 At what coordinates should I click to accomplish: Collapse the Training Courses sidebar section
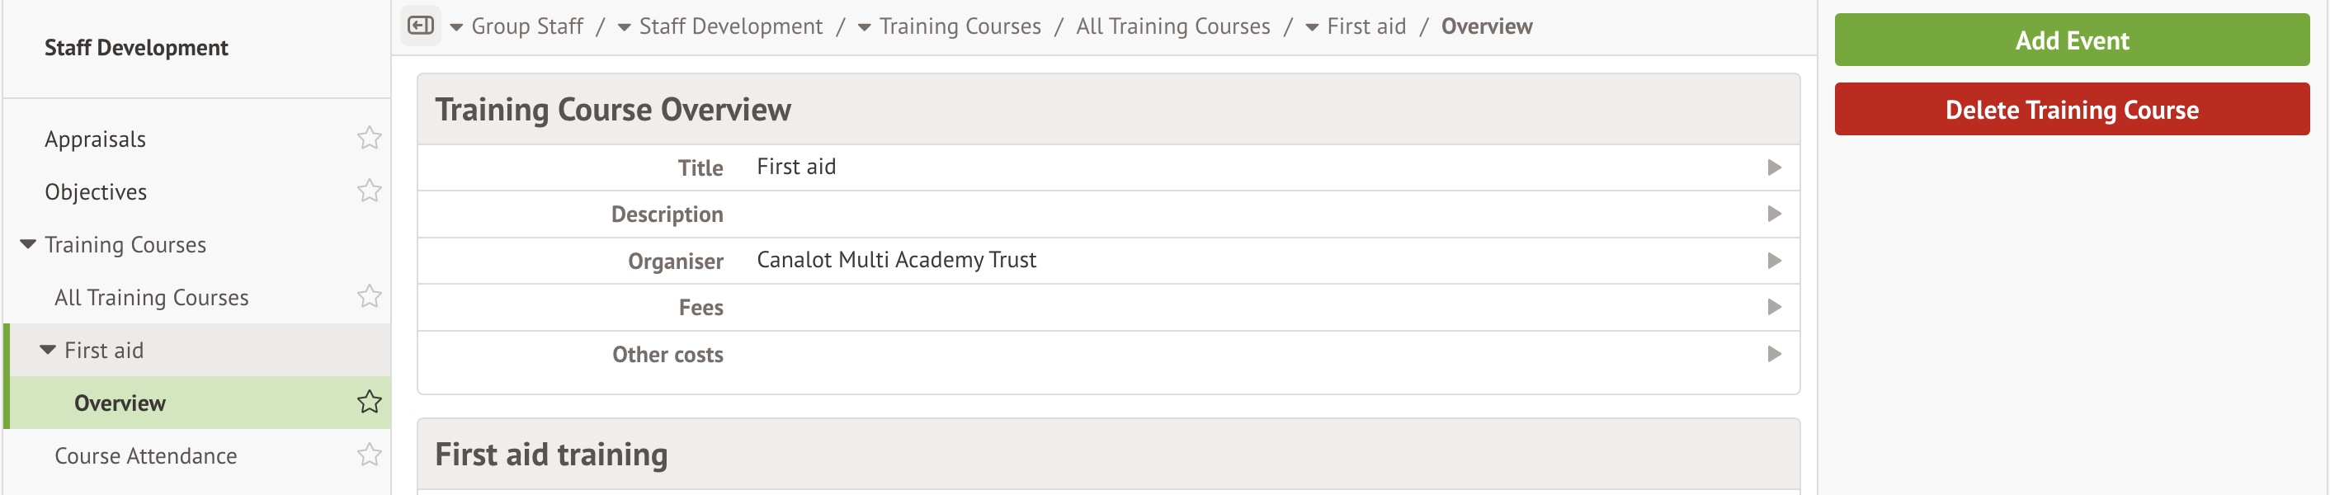click(28, 244)
